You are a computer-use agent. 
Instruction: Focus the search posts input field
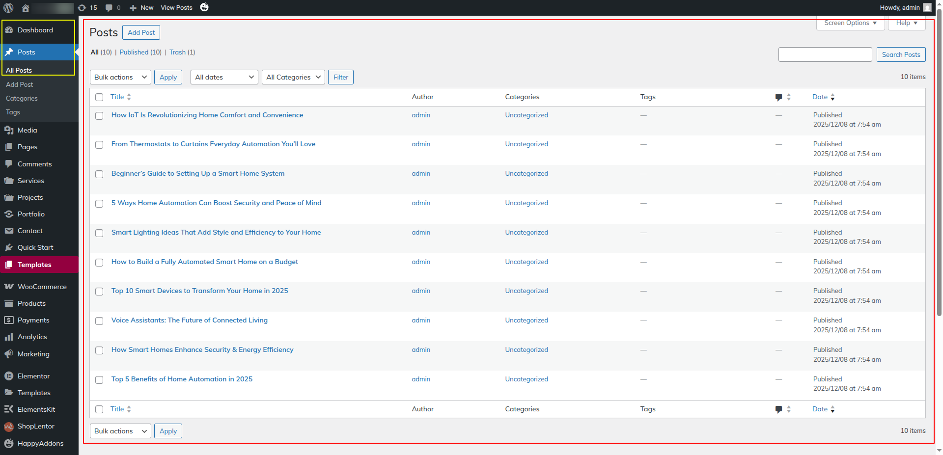tap(825, 54)
